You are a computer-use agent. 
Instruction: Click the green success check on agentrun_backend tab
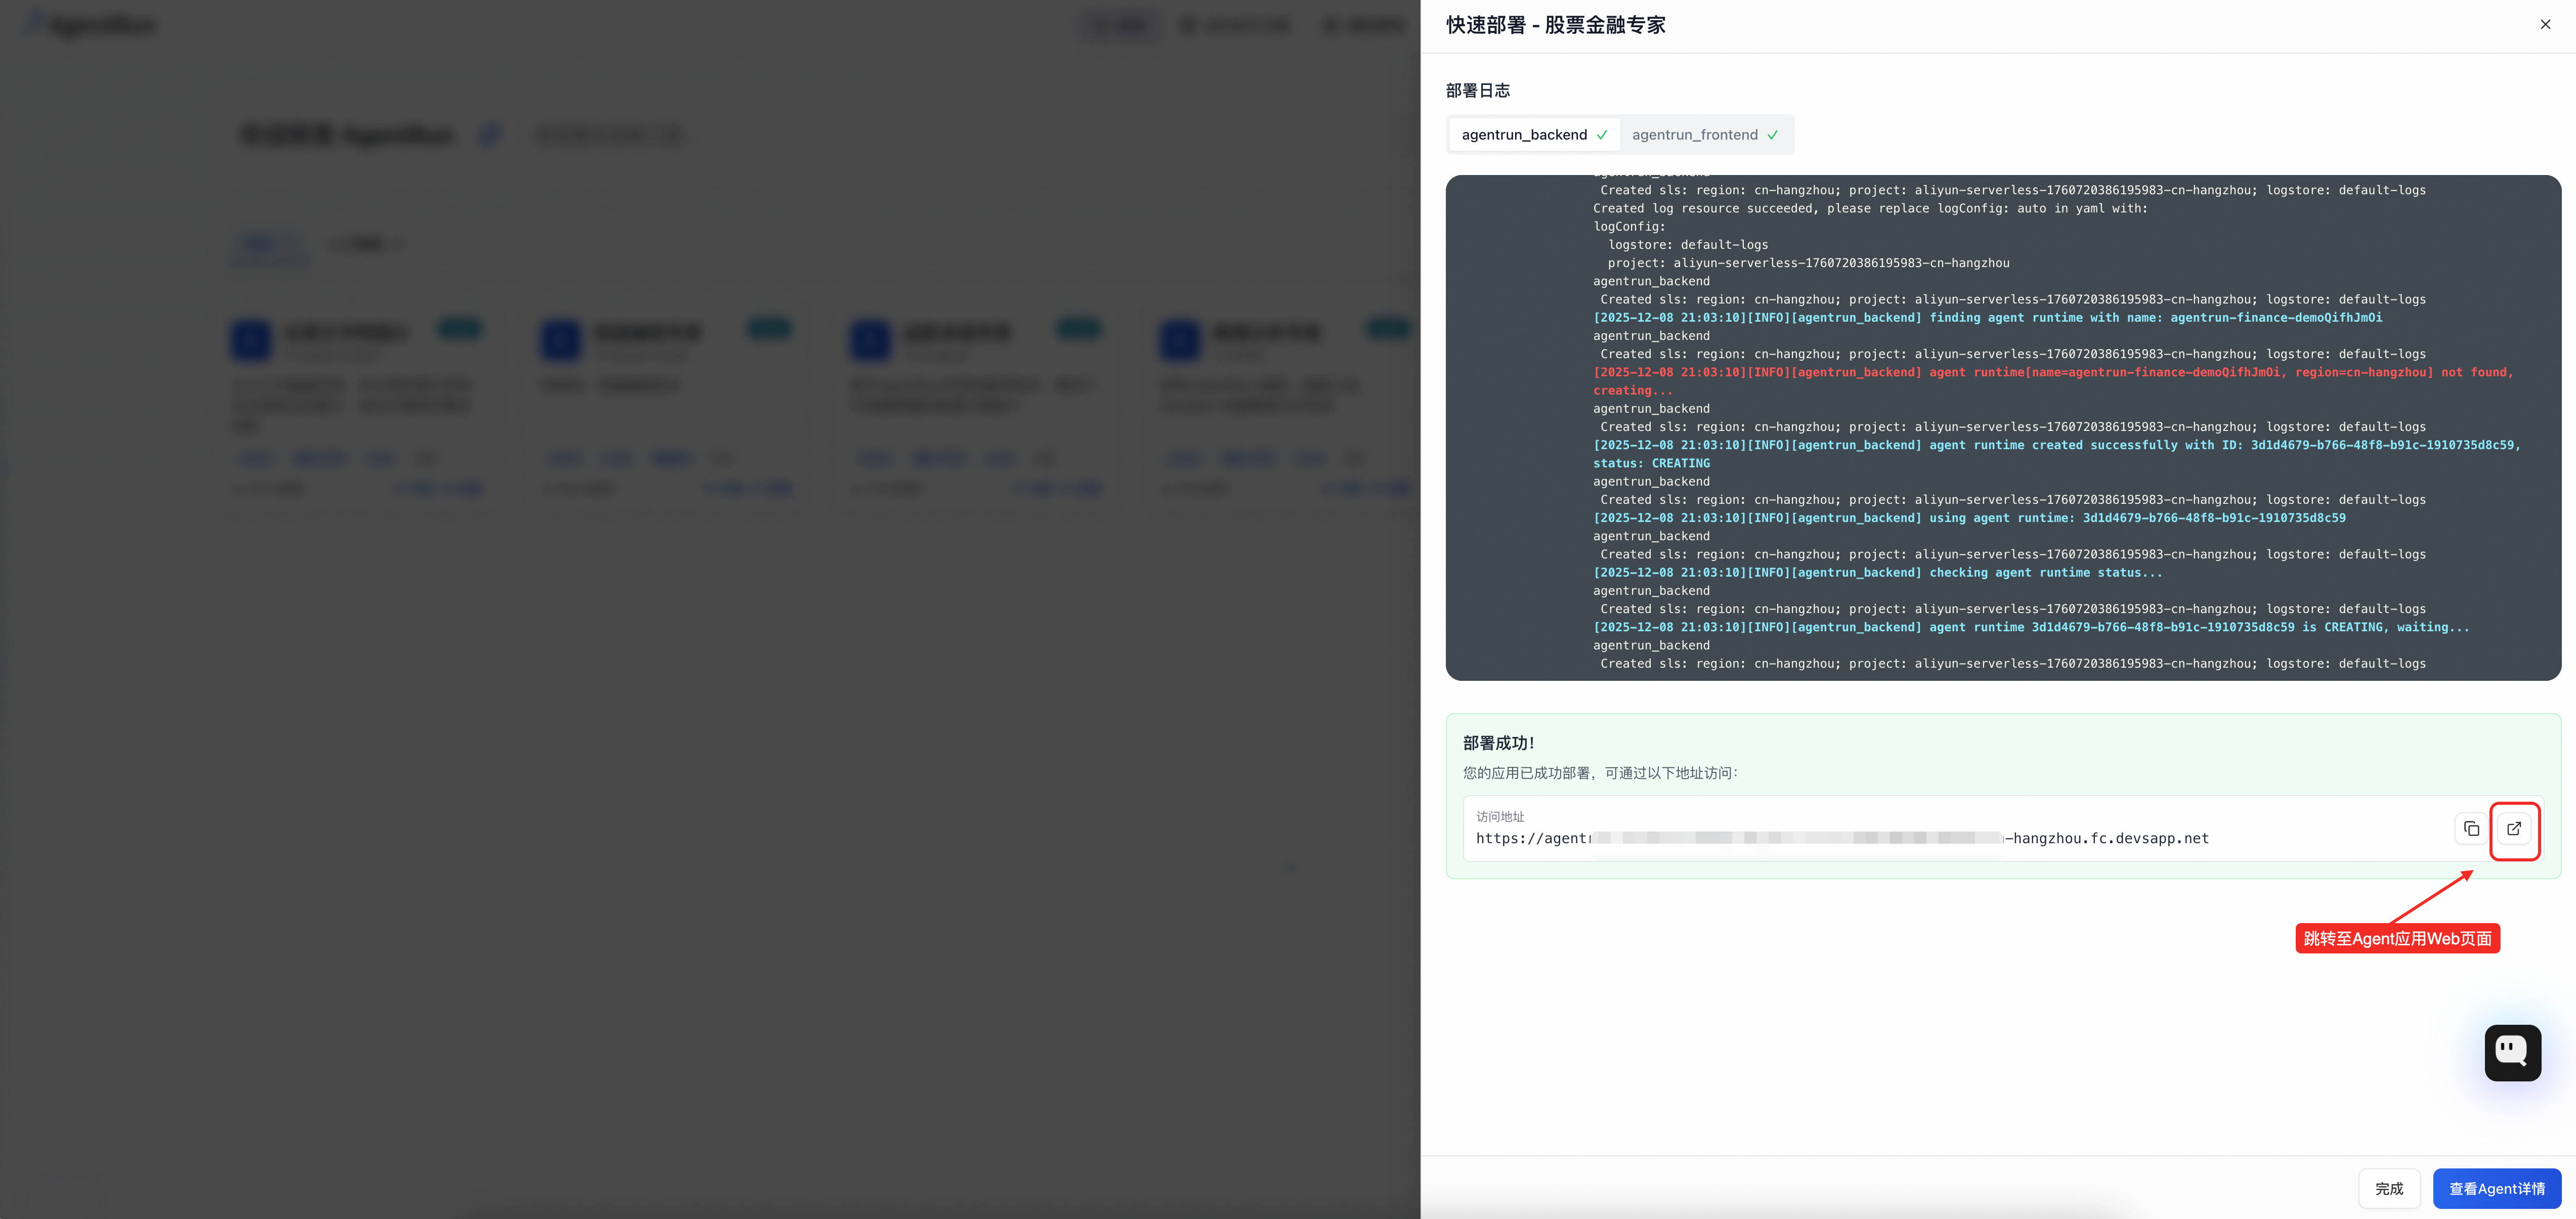coord(1603,134)
